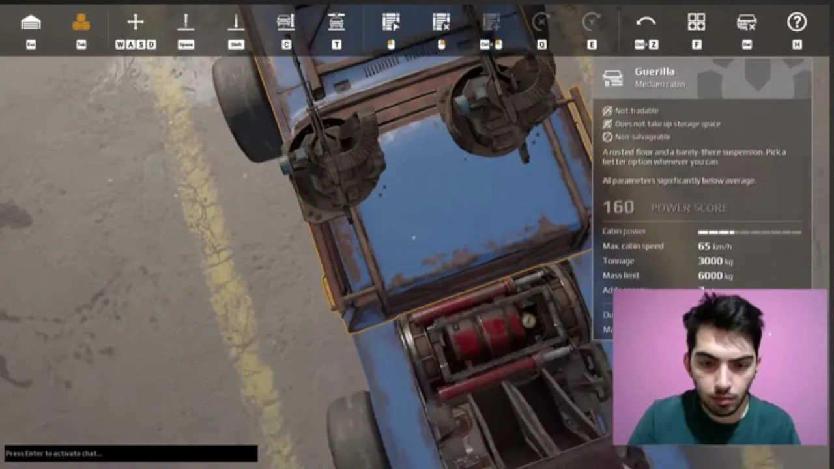Click the Not tradable status icon
The image size is (834, 469).
[x=607, y=111]
